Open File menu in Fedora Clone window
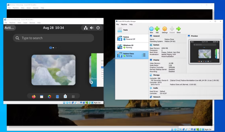 pyautogui.click(x=6, y=23)
